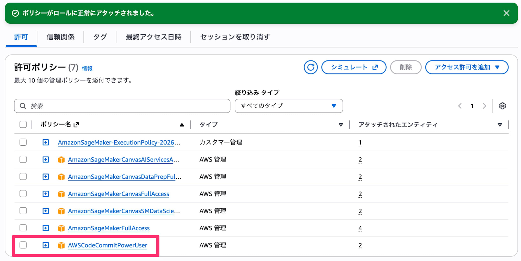Screen dimensions: 521x261
Task: Toggle the select-all policies header checkbox
Action: (x=23, y=125)
